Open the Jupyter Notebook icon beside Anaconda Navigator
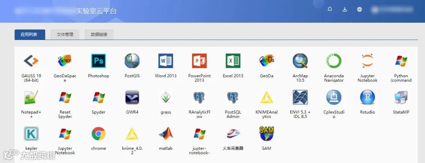Viewport: 425px width, 163px height. coord(367,61)
